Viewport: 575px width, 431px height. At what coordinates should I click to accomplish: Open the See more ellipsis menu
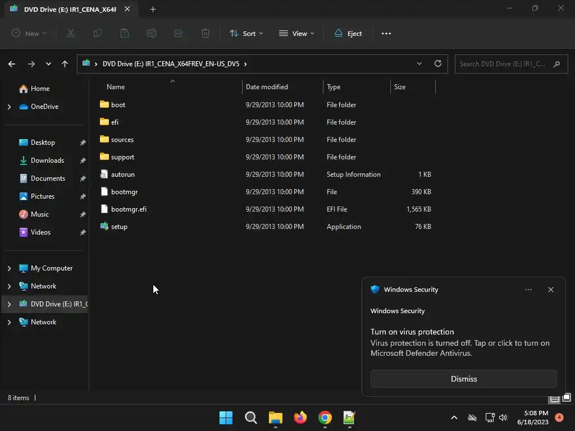click(x=386, y=33)
